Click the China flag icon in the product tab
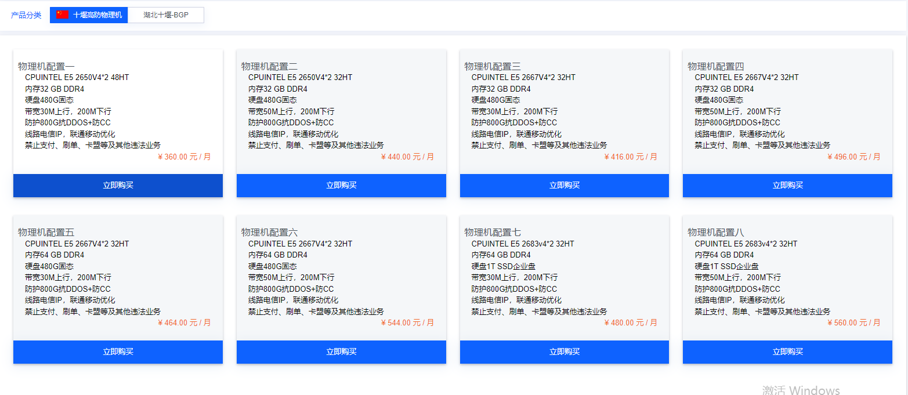The width and height of the screenshot is (908, 395). (x=62, y=15)
